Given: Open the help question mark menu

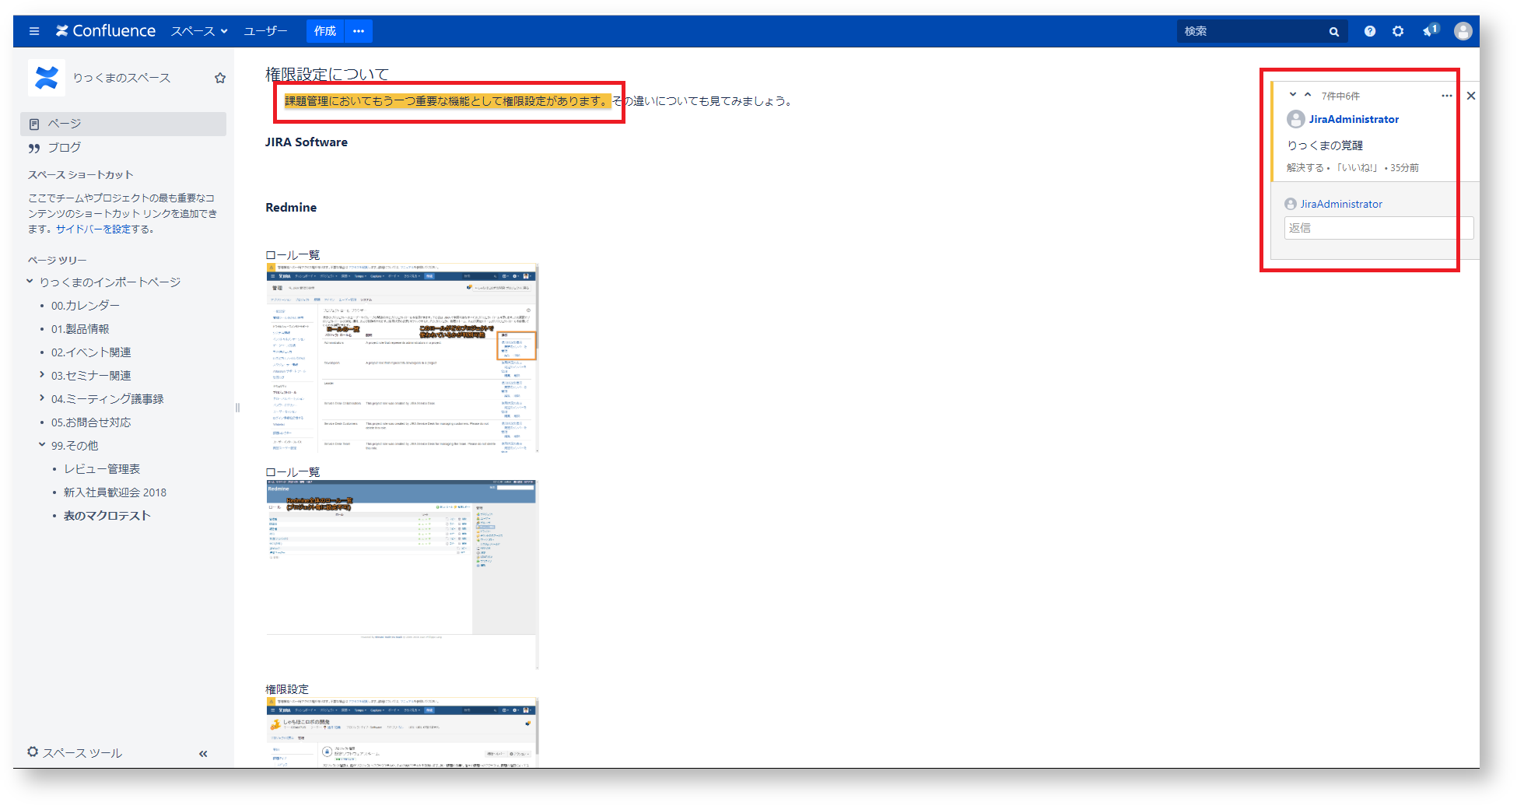Looking at the screenshot, I should click(x=1370, y=31).
